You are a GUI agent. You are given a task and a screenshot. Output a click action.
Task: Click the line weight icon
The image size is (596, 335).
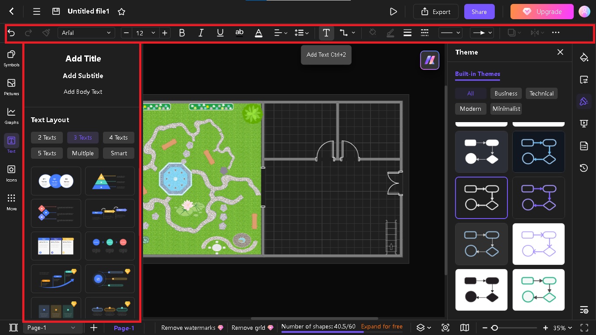(408, 33)
